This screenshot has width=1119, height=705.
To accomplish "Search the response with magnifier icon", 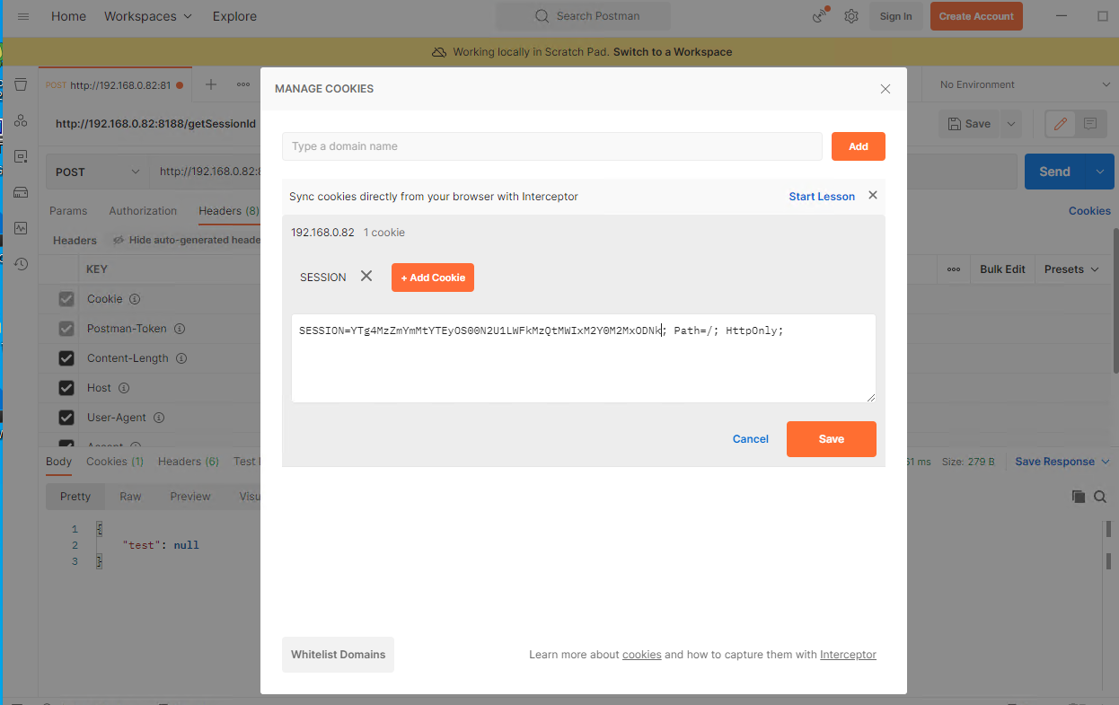I will (1100, 497).
